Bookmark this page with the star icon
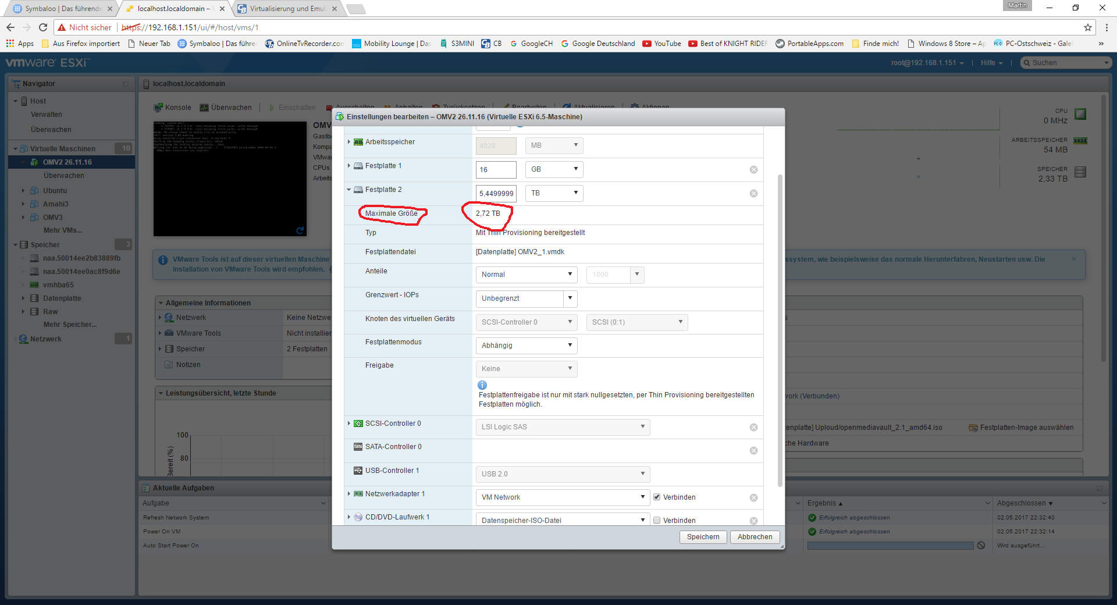The width and height of the screenshot is (1117, 605). point(1087,27)
